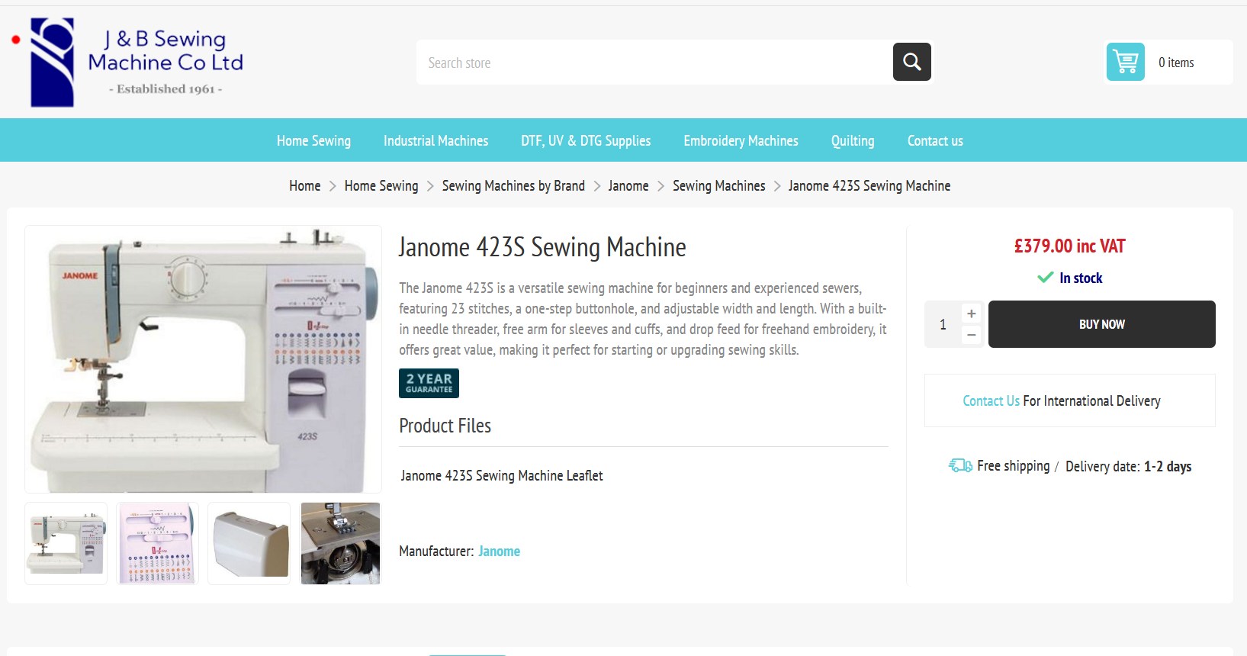Click the Free shipping text
The width and height of the screenshot is (1247, 656).
coord(1013,466)
